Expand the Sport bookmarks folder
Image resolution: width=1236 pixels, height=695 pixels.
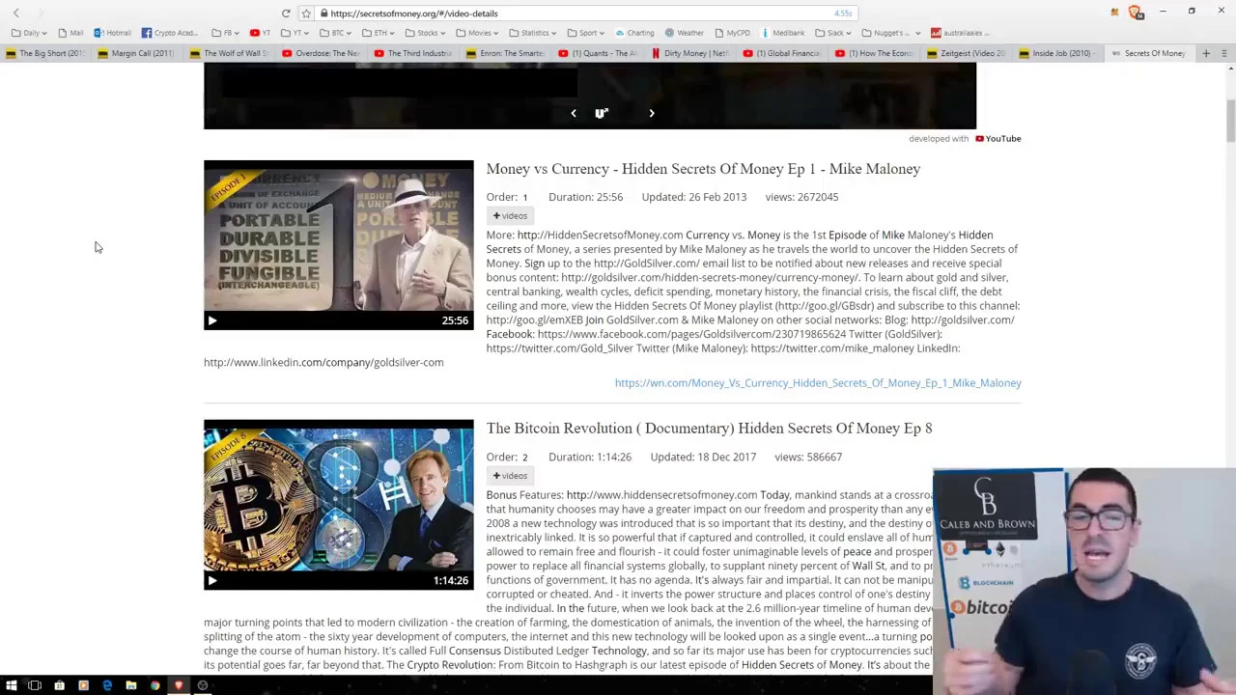click(585, 33)
